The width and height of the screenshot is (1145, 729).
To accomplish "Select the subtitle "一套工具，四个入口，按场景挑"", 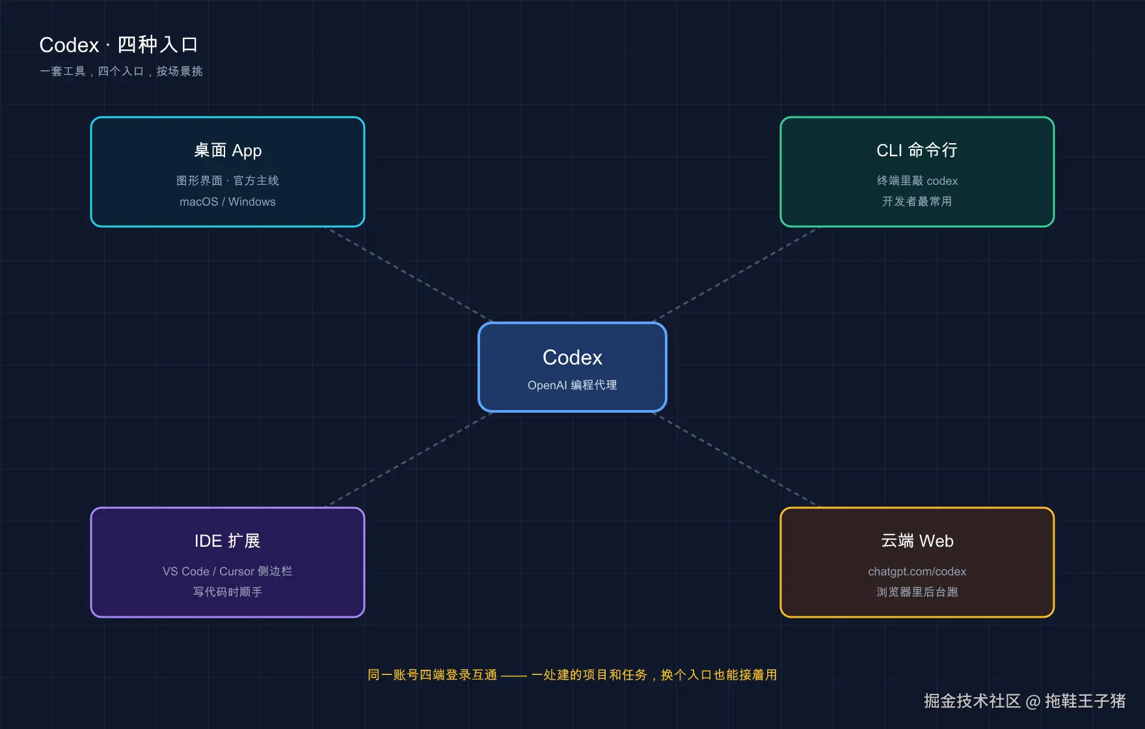I will coord(121,71).
